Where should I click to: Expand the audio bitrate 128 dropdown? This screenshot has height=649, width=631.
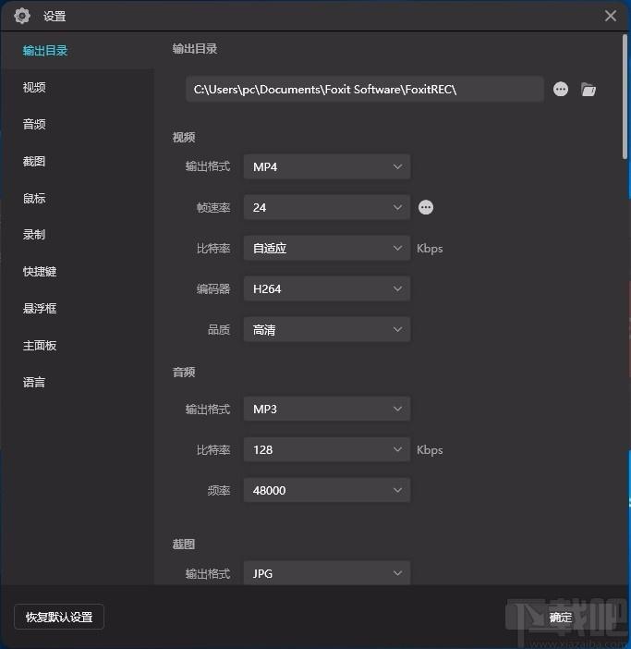(x=327, y=449)
